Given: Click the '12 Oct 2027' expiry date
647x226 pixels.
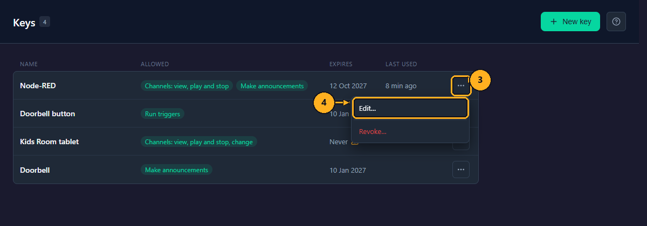Looking at the screenshot, I should (x=348, y=86).
